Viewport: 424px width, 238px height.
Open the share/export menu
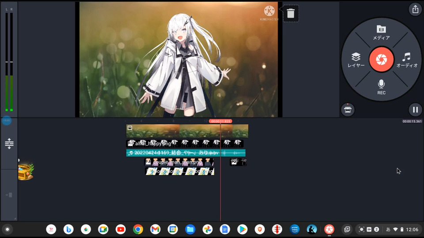(x=415, y=9)
